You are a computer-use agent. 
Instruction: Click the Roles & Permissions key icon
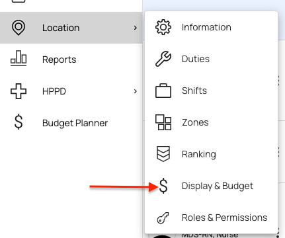[163, 218]
